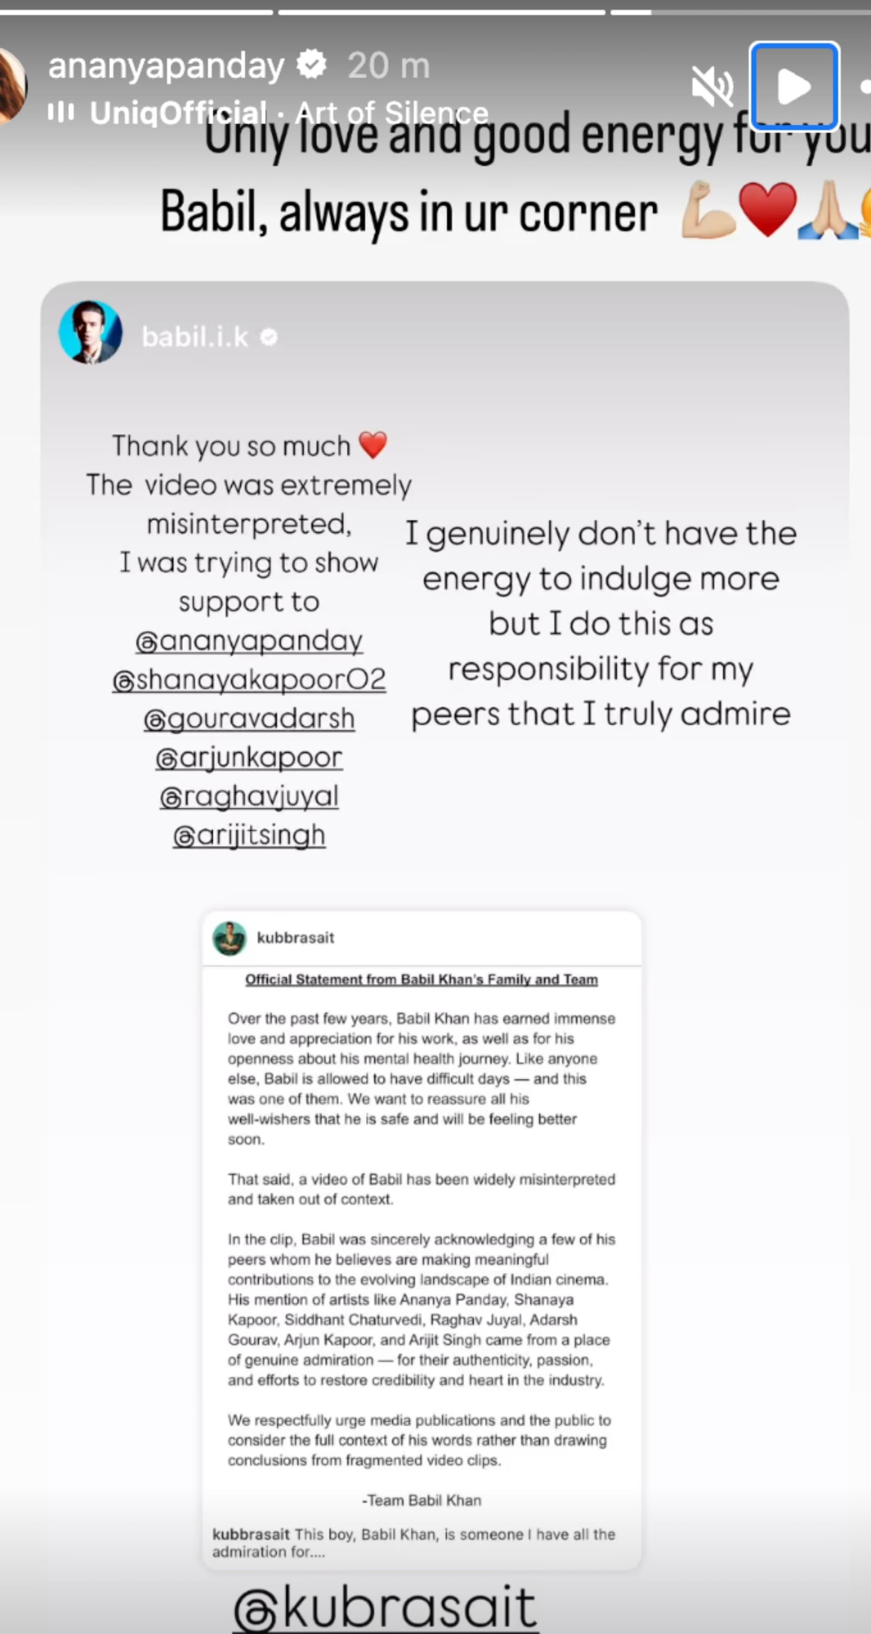Click kubbrasait's small avatar in embedded post
This screenshot has height=1634, width=871.
(229, 938)
